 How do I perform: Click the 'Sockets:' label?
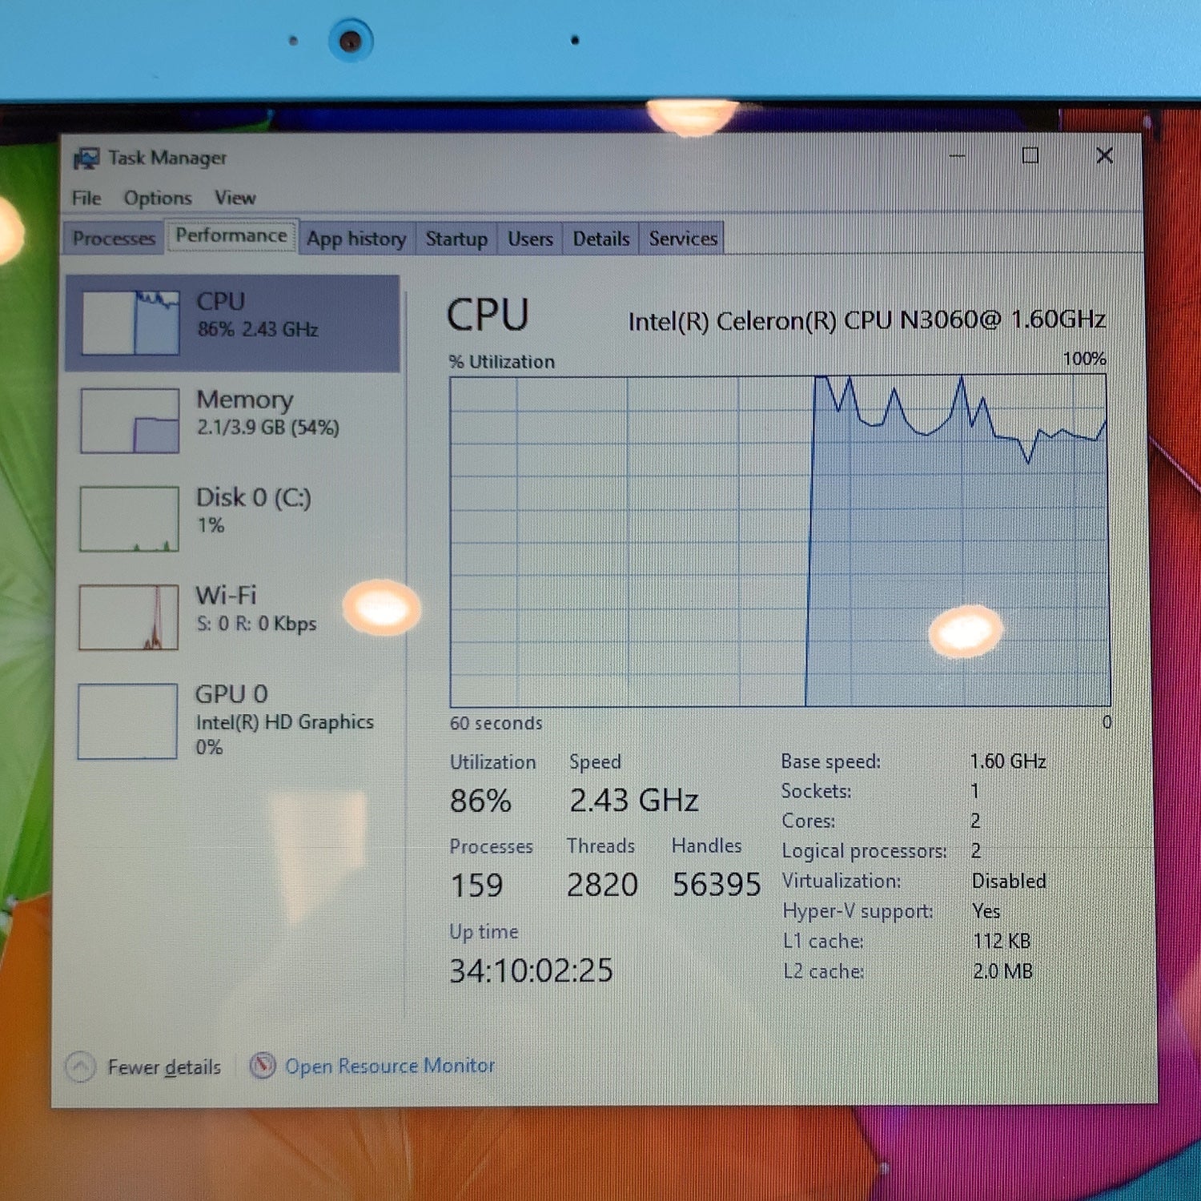point(816,791)
